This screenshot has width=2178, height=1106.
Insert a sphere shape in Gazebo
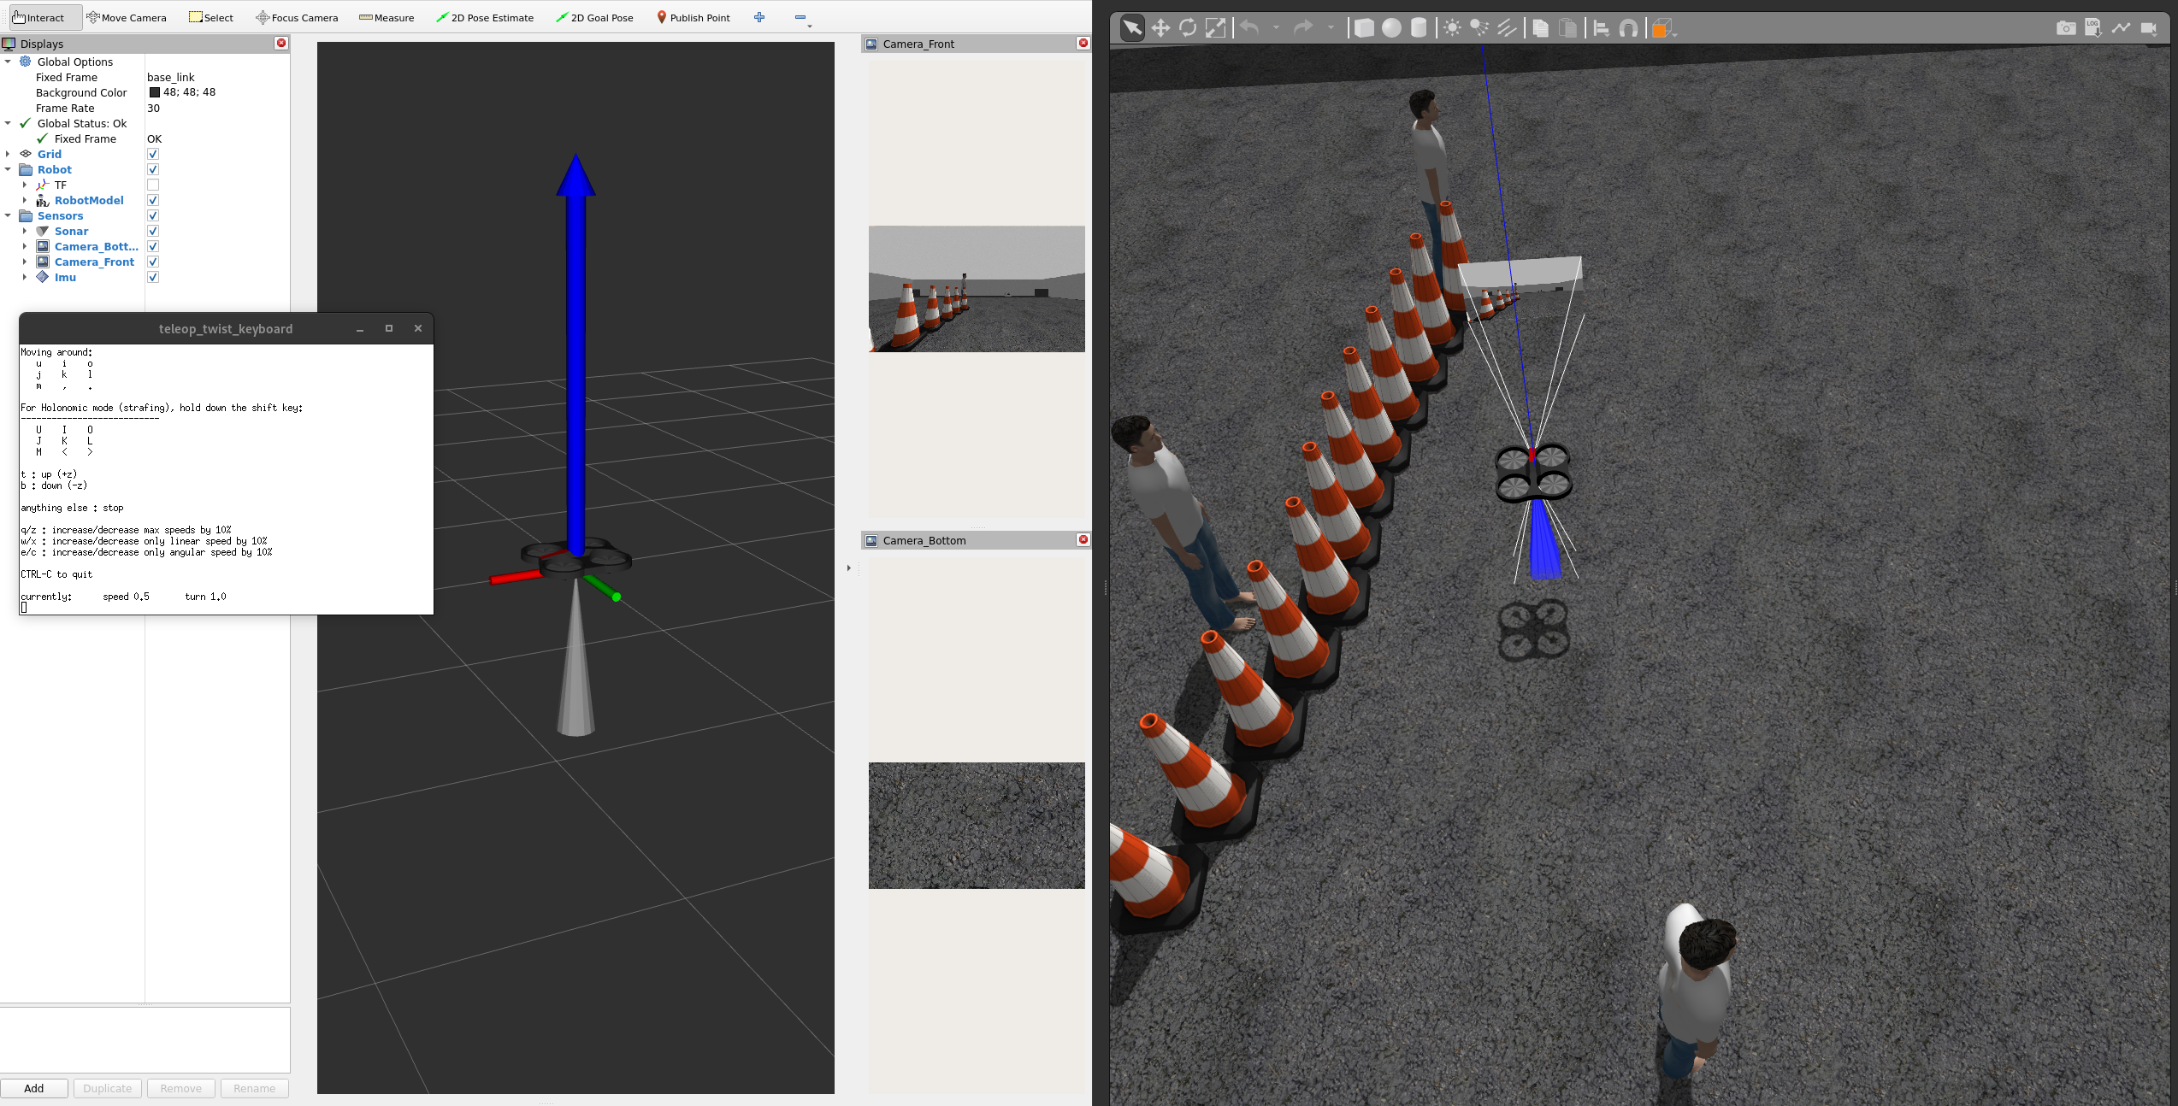(x=1391, y=28)
